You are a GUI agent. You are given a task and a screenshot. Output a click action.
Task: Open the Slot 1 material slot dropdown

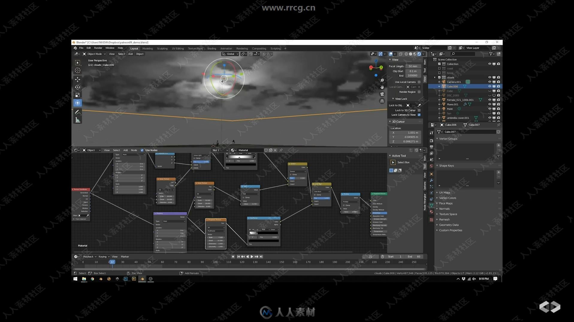point(220,150)
